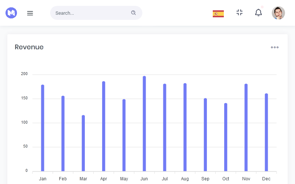Click the Sep x-axis label
Screen dimensions: 295x184
click(205, 179)
